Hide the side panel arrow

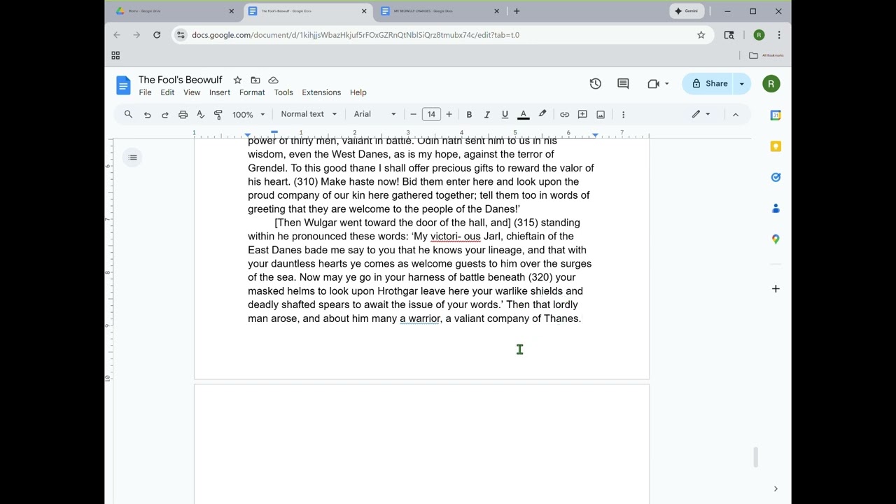tap(776, 489)
